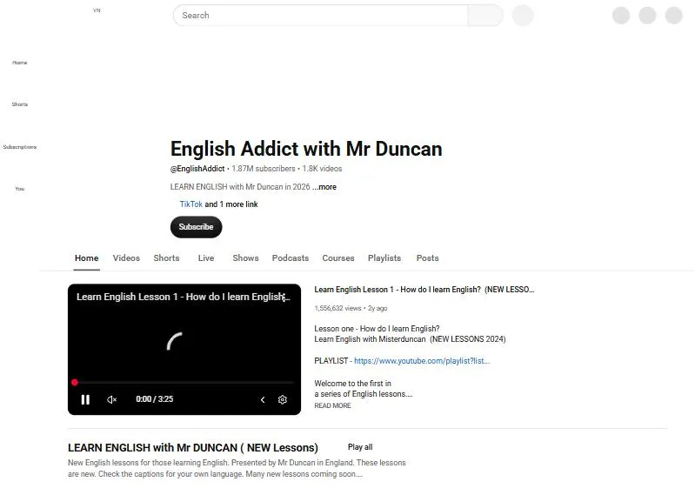Click the 'English Addict with Mr Duncan' heading
The height and width of the screenshot is (495, 695).
pyautogui.click(x=306, y=149)
